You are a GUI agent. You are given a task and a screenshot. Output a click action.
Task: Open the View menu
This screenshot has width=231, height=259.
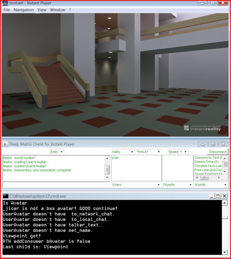click(x=42, y=10)
